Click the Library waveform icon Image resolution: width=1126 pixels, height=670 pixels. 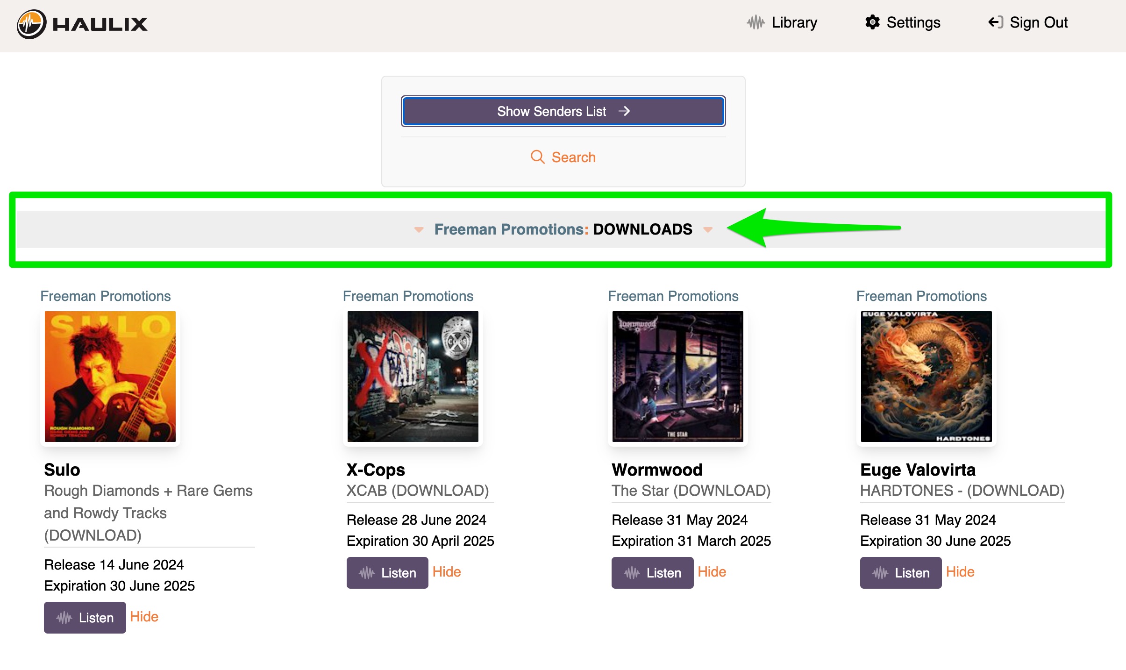(x=755, y=22)
